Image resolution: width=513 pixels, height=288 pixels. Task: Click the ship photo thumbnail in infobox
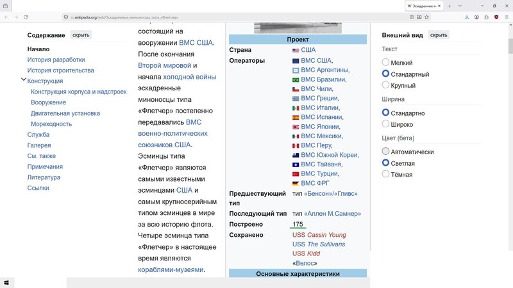[x=298, y=28]
